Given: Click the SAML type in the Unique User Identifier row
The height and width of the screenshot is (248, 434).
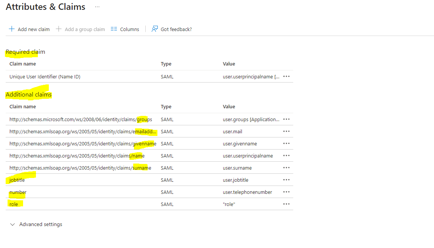Looking at the screenshot, I should tap(167, 77).
